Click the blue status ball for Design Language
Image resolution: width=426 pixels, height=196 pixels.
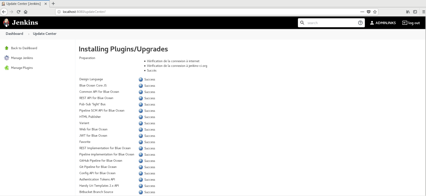pos(141,79)
